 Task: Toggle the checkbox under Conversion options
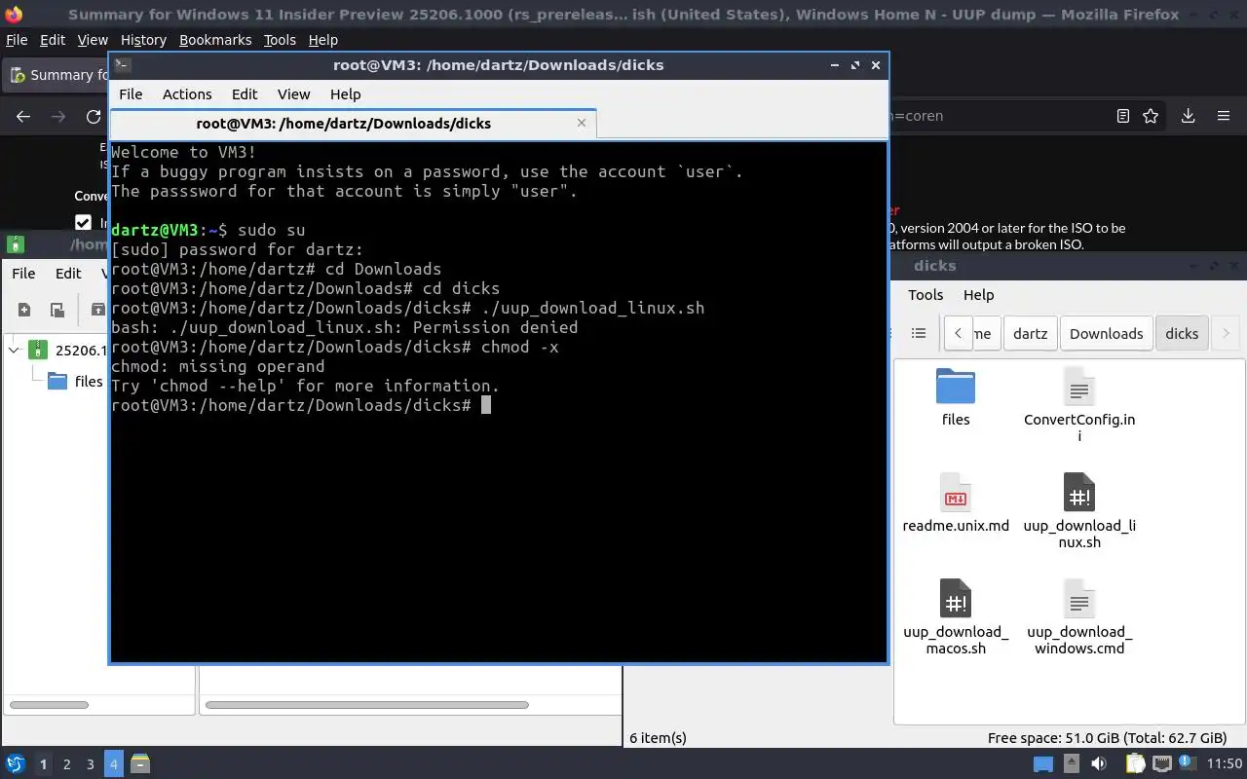pyautogui.click(x=83, y=223)
